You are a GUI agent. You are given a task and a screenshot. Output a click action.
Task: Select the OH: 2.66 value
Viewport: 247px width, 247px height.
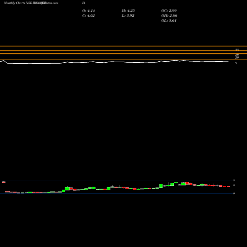coord(169,16)
